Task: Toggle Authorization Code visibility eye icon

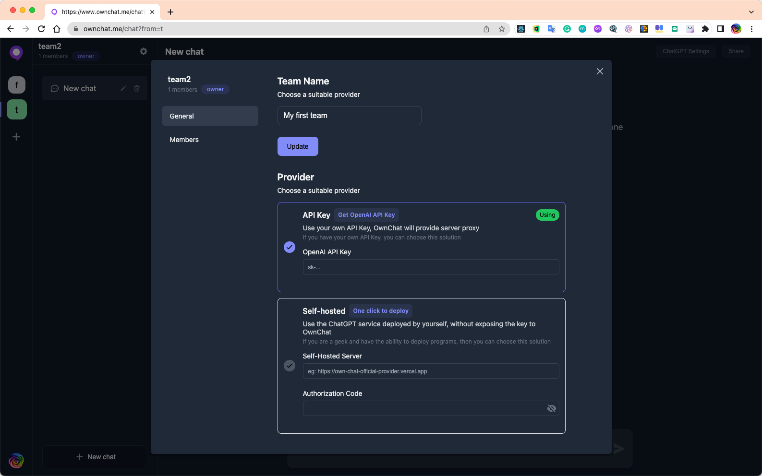Action: (551, 408)
